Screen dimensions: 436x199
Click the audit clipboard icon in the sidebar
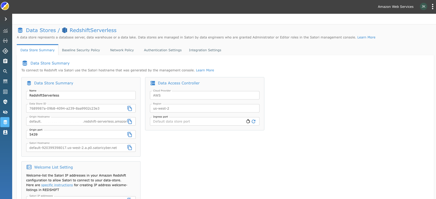(5, 61)
